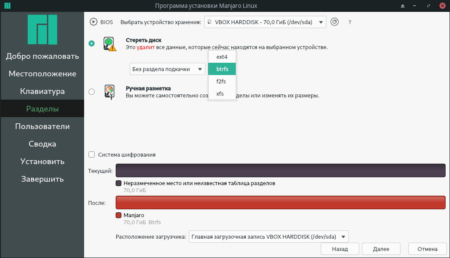
Task: Click the Manjaro icon in title bar
Action: [6, 6]
